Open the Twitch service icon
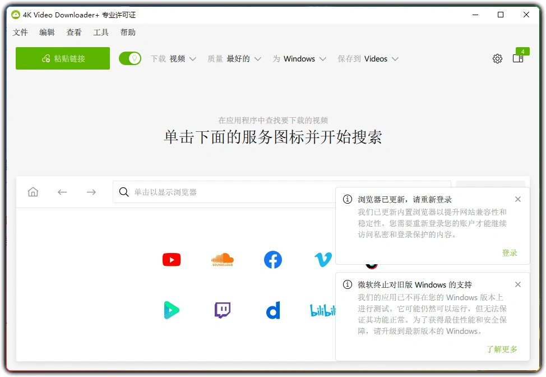Image resolution: width=546 pixels, height=377 pixels. 222,310
